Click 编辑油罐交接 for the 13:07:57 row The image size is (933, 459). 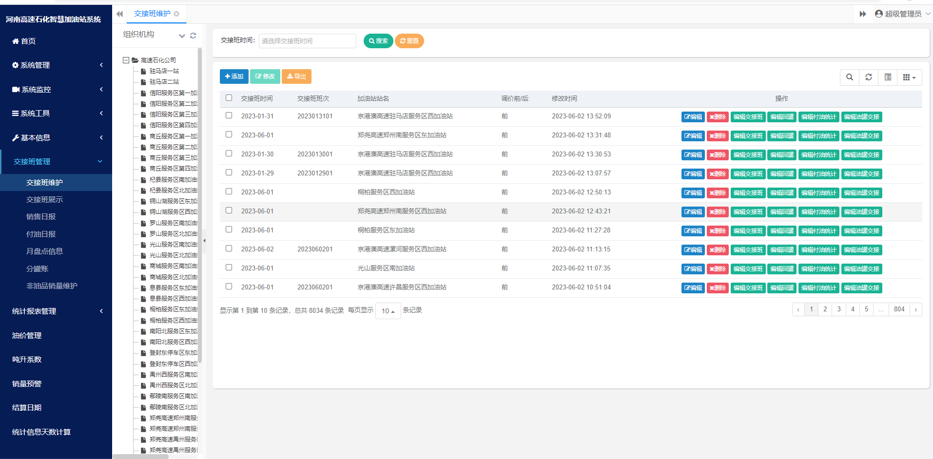coord(862,174)
